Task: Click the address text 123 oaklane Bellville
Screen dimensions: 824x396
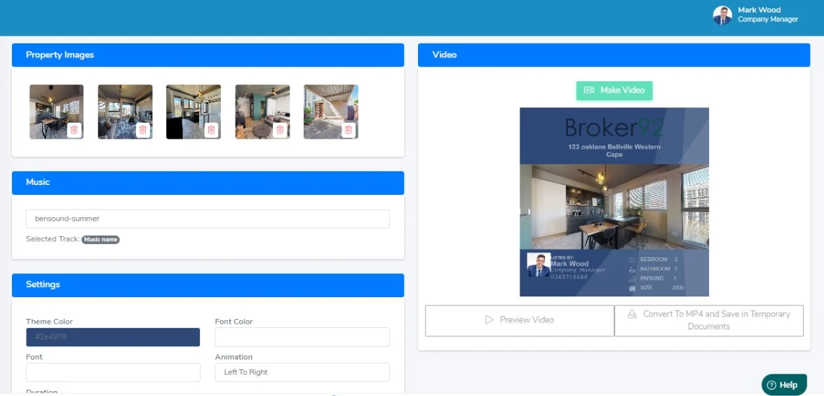Action: point(614,151)
